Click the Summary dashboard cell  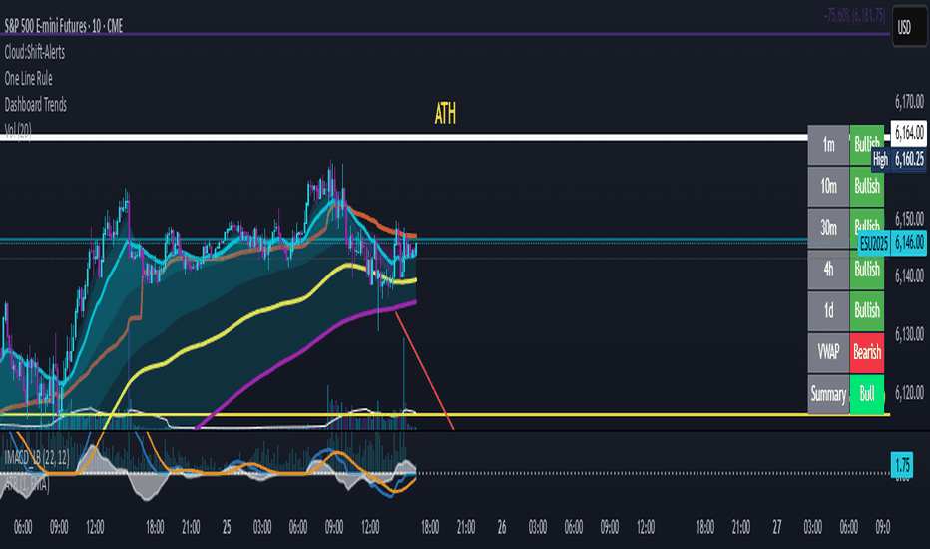point(828,394)
